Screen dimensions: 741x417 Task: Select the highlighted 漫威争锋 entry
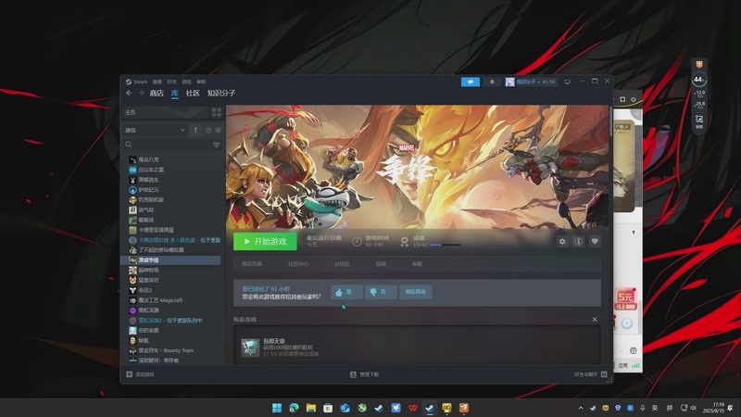(174, 260)
